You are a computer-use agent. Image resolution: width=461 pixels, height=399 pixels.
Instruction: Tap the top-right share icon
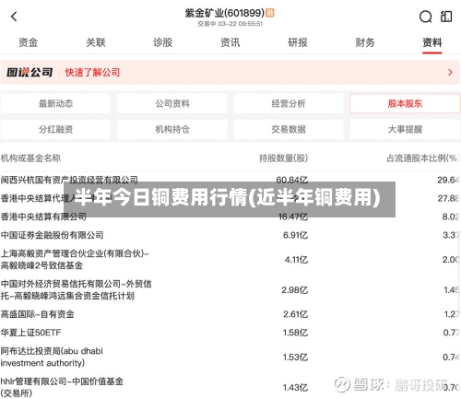click(x=446, y=17)
